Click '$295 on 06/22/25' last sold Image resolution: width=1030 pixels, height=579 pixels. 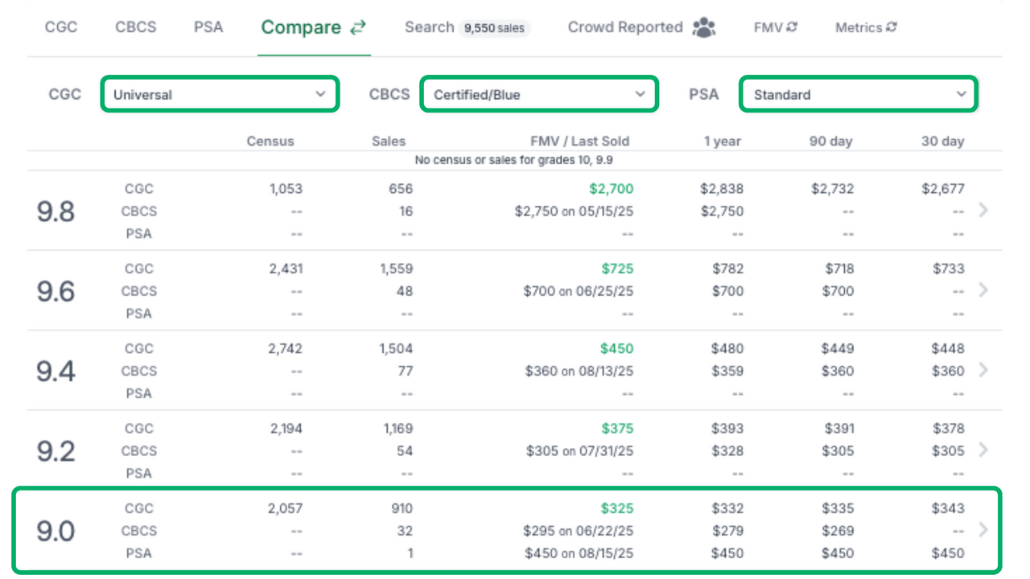pyautogui.click(x=579, y=531)
